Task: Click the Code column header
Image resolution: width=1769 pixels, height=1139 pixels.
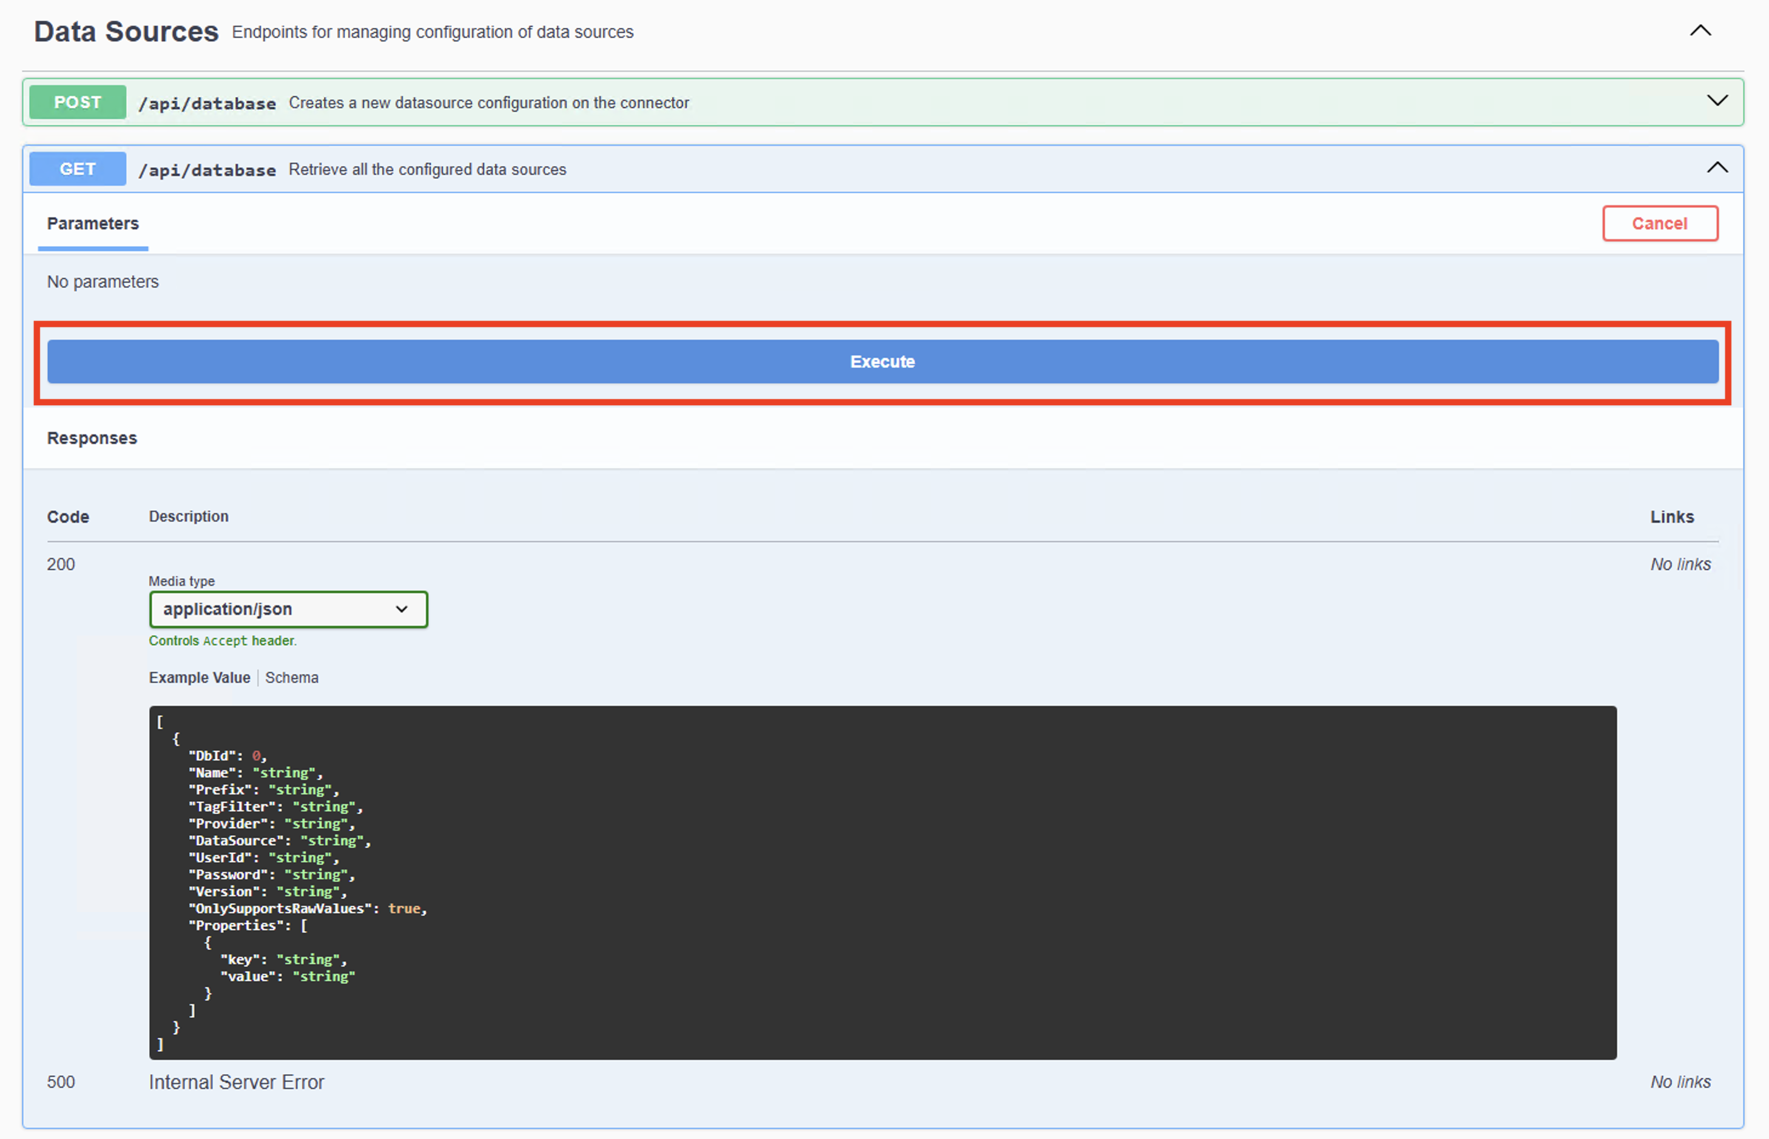Action: click(x=68, y=517)
